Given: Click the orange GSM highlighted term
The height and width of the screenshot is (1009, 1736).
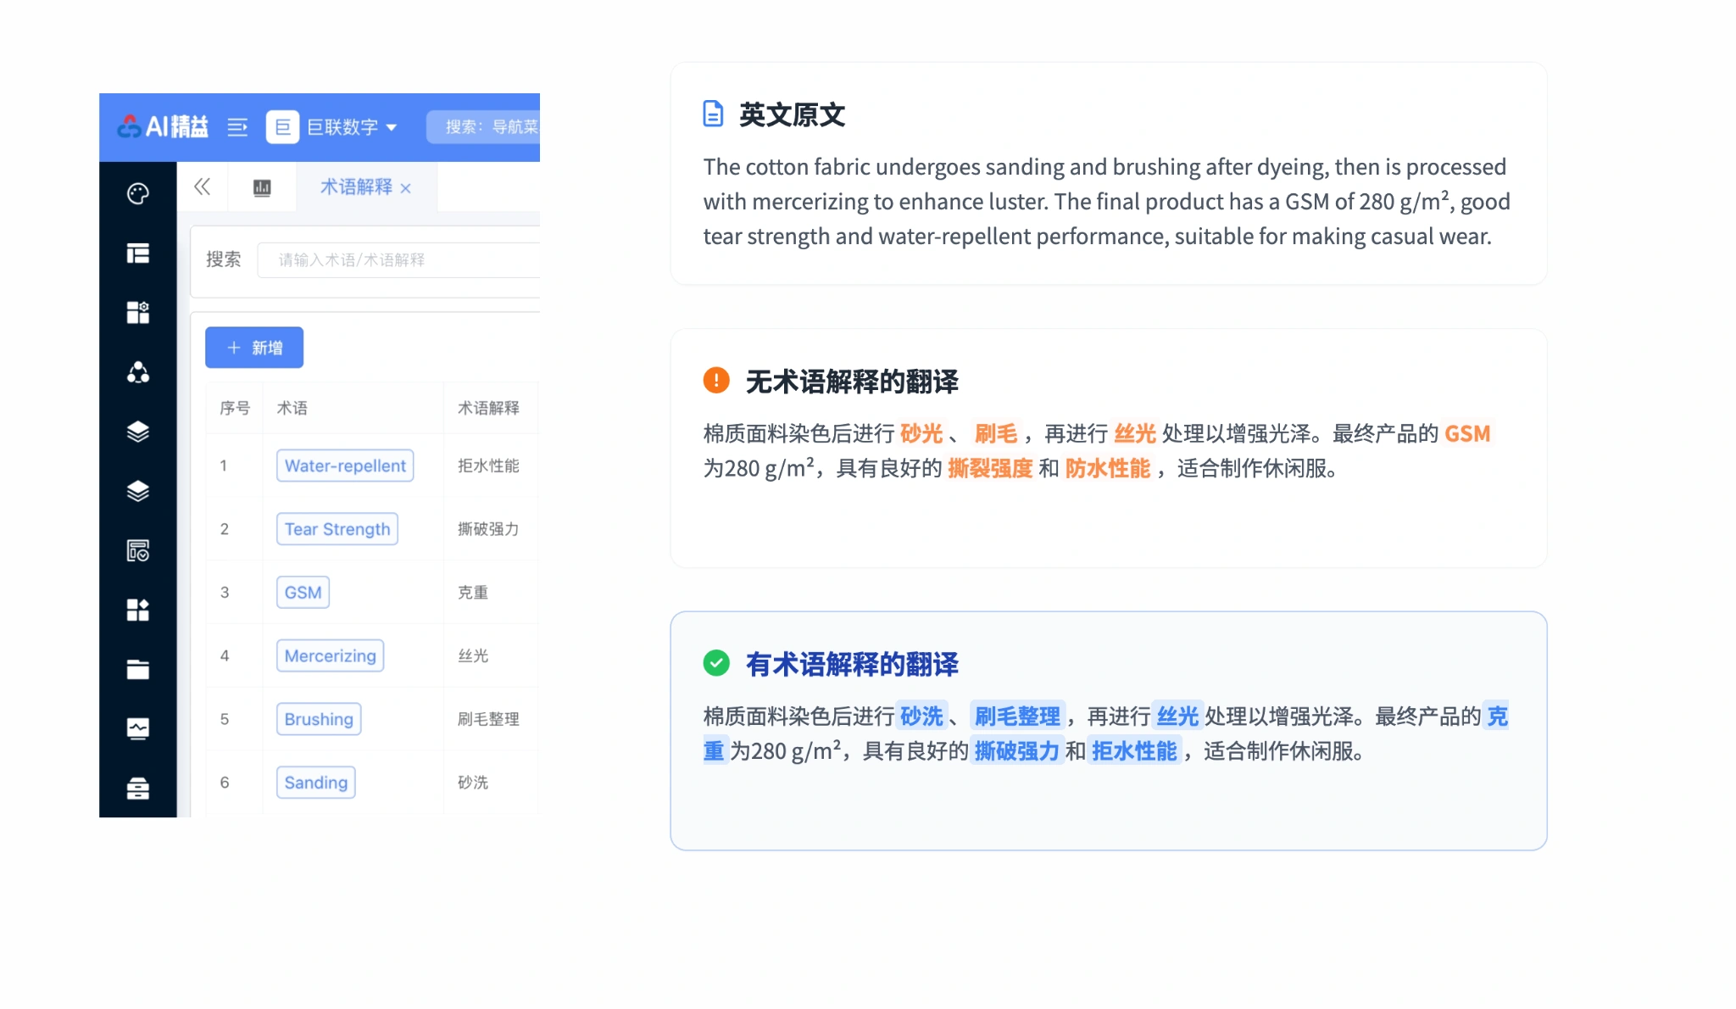Looking at the screenshot, I should tap(1467, 433).
